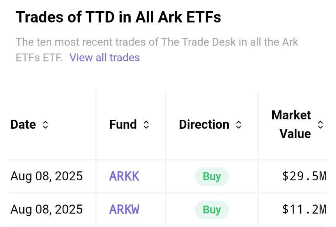Open the View all trades link
The height and width of the screenshot is (227, 336).
(105, 58)
